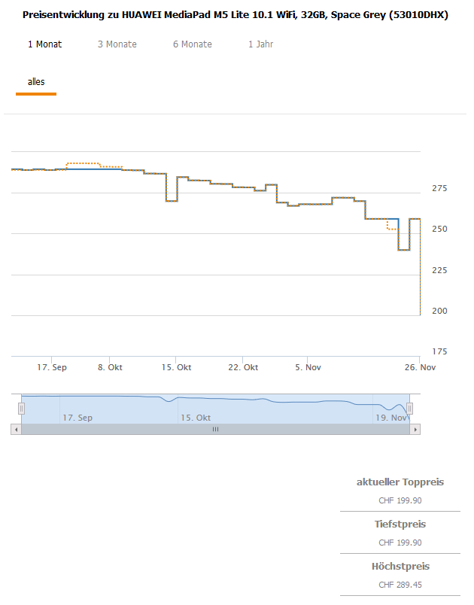The height and width of the screenshot is (605, 474).
Task: Show the 6 Monate price history
Action: (193, 44)
